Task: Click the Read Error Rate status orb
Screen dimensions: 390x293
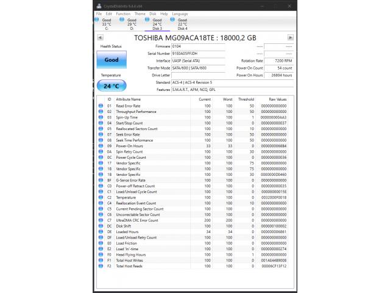Action: click(101, 106)
